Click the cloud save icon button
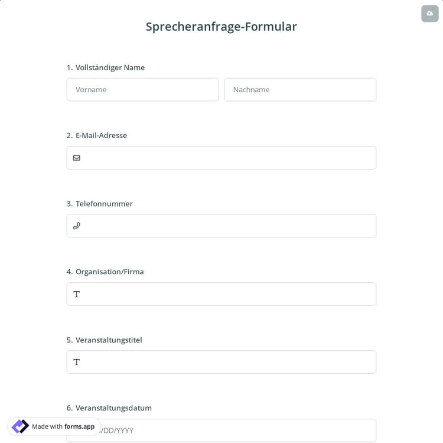The width and height of the screenshot is (443, 443). point(429,14)
